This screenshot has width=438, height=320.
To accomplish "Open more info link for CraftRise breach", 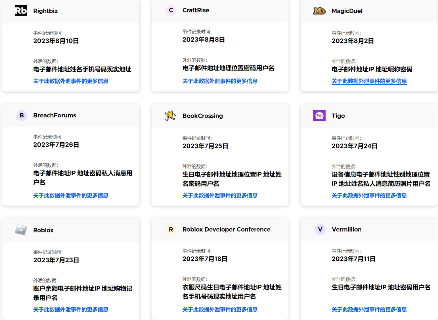I will pos(220,81).
